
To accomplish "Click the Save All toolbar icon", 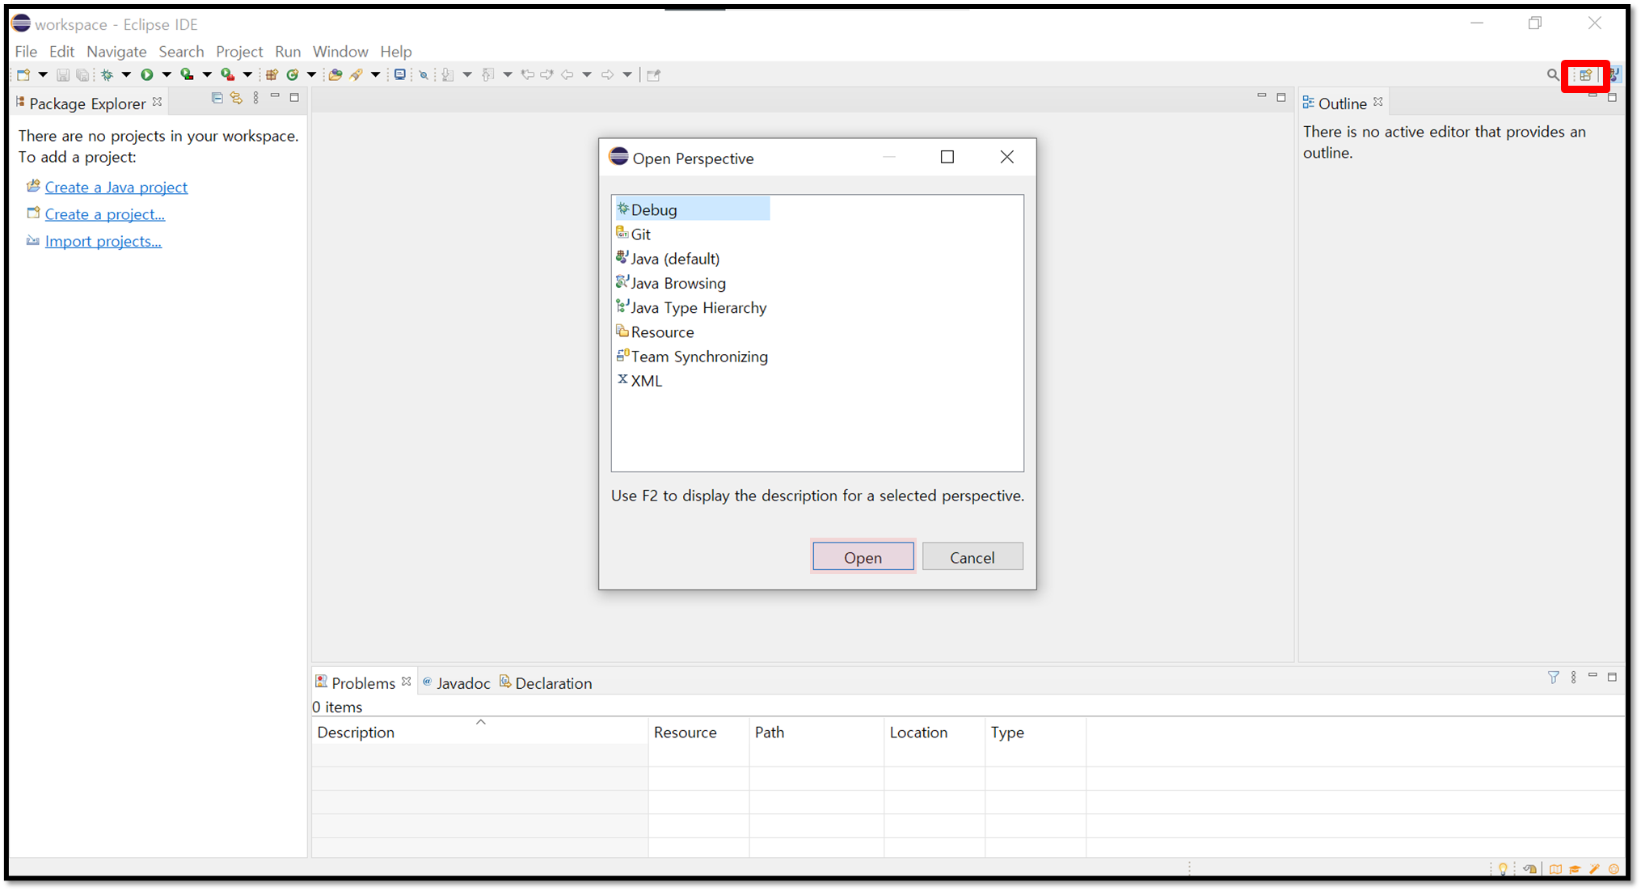I will (x=82, y=74).
